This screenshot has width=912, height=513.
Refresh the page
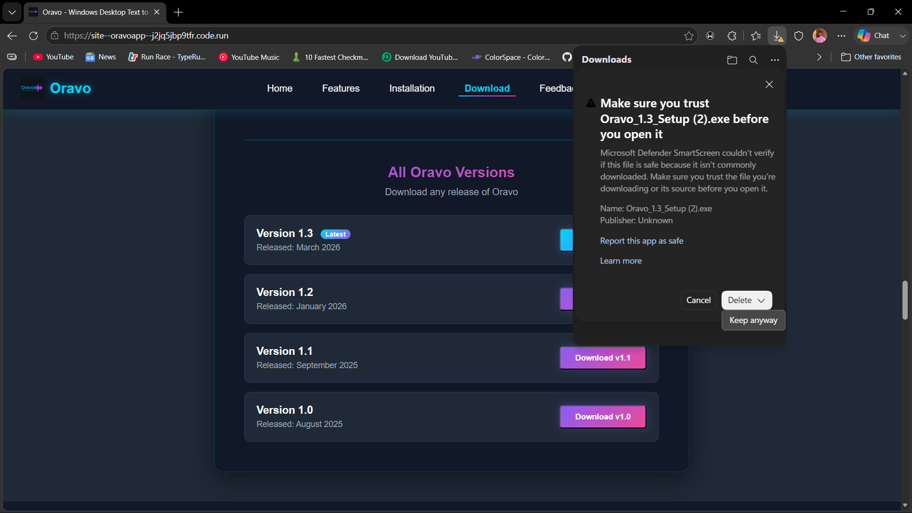click(33, 36)
